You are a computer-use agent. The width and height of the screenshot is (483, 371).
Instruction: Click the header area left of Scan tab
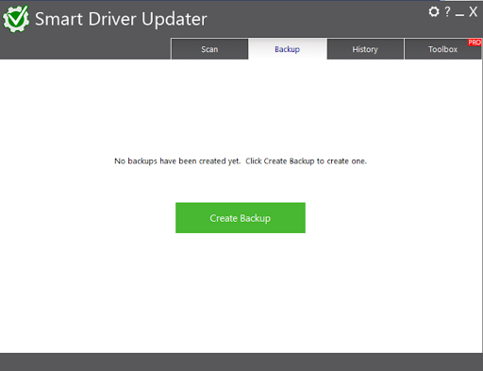point(85,49)
